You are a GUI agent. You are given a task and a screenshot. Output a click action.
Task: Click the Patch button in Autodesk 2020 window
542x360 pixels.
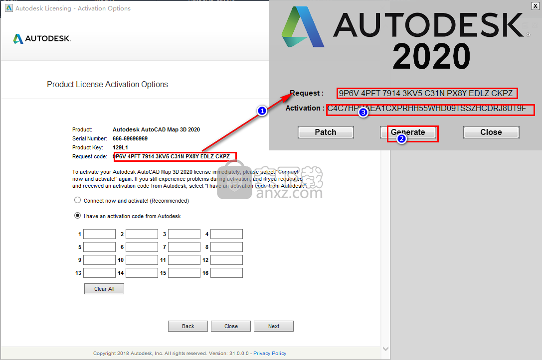tap(326, 132)
